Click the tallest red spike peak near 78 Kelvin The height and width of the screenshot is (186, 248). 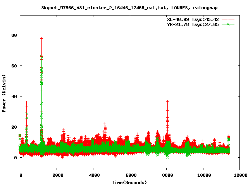[41, 38]
